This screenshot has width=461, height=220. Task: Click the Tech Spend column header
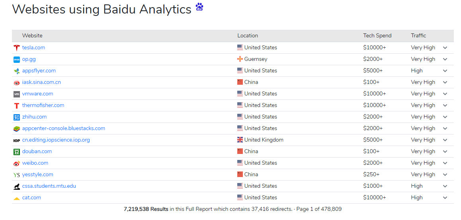point(377,36)
